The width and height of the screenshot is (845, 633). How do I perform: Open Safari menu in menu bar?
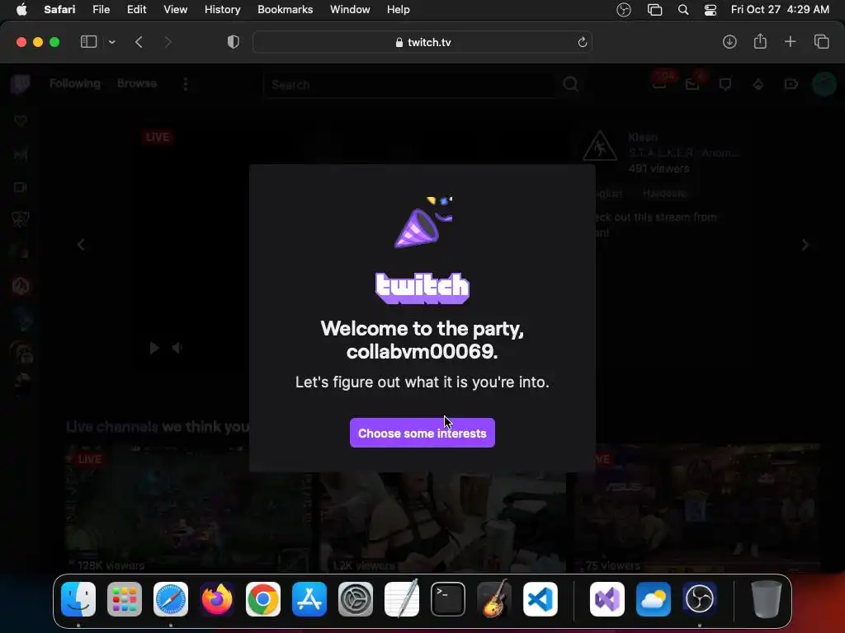(59, 10)
